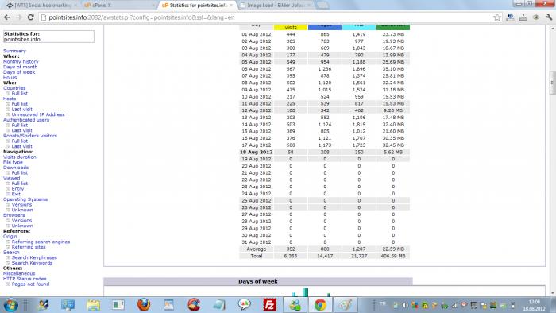
Task: Open the Visits duration link
Action: tap(20, 156)
